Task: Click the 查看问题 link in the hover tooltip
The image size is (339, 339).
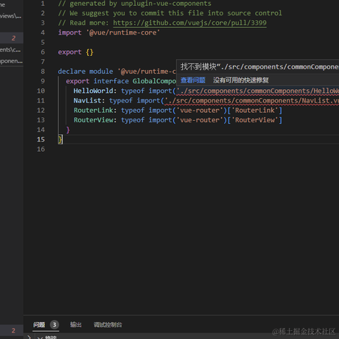Action: 193,80
